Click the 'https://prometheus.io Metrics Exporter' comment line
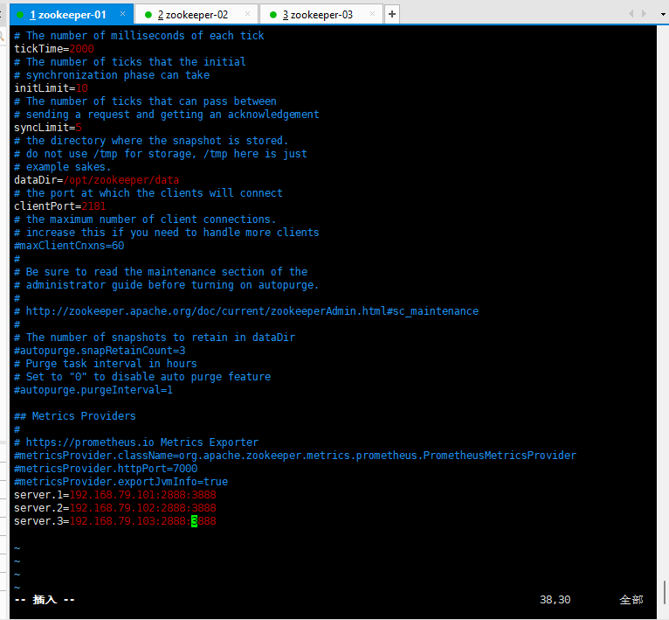669x620 pixels. click(x=136, y=442)
